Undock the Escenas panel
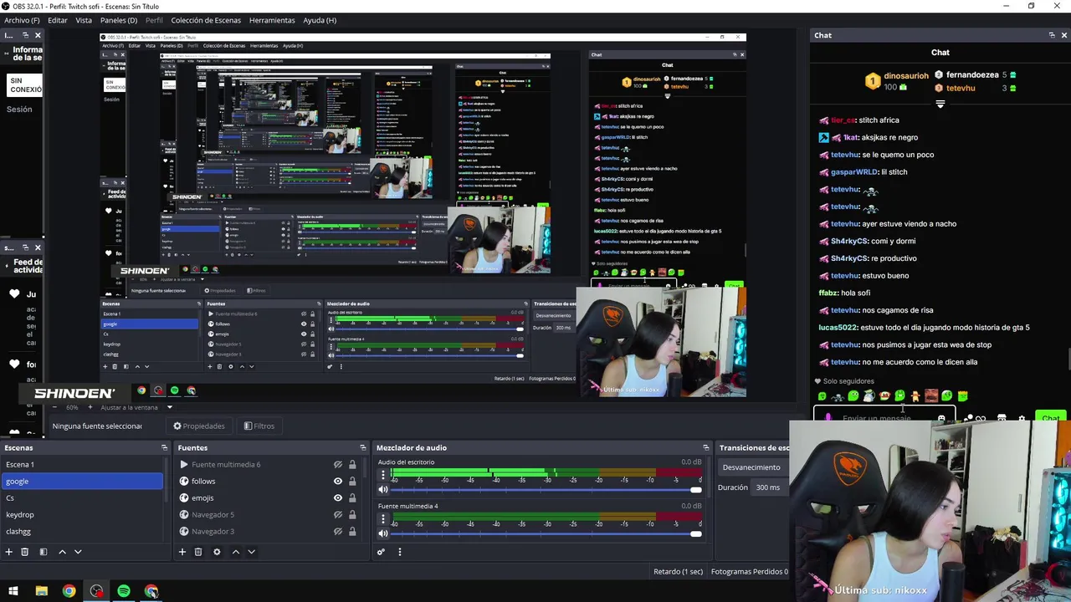This screenshot has height=602, width=1071. coord(164,447)
